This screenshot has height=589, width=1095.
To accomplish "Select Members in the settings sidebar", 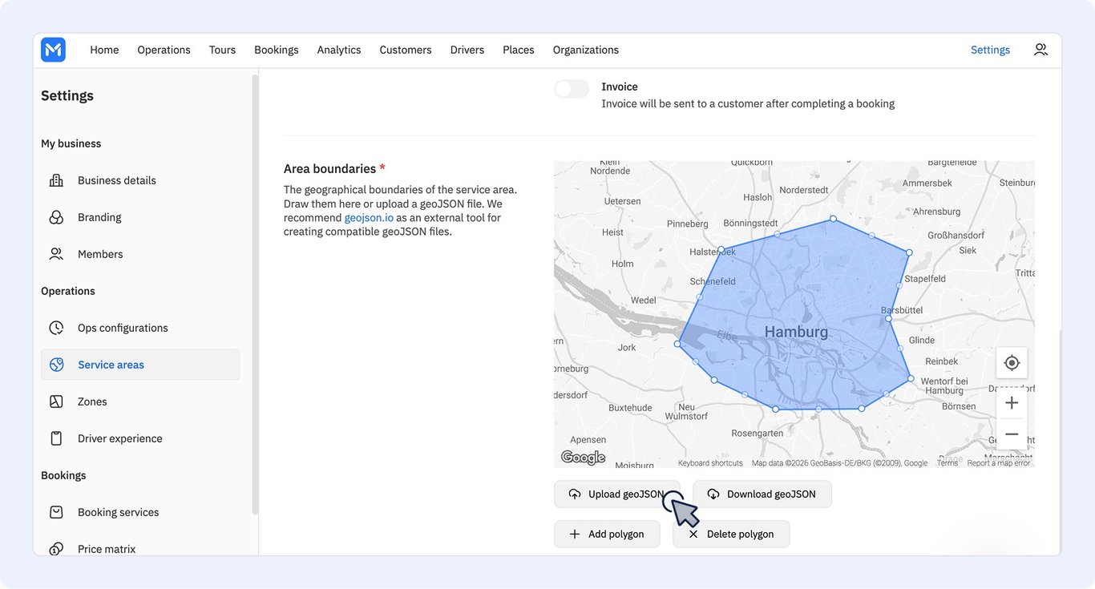I will point(140,254).
